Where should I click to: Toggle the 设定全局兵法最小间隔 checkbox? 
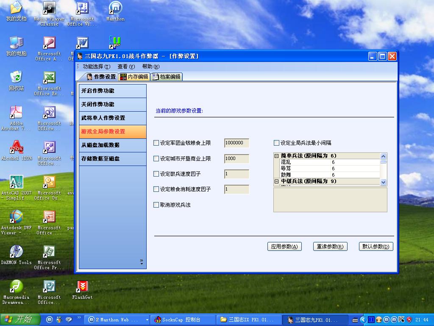click(276, 143)
